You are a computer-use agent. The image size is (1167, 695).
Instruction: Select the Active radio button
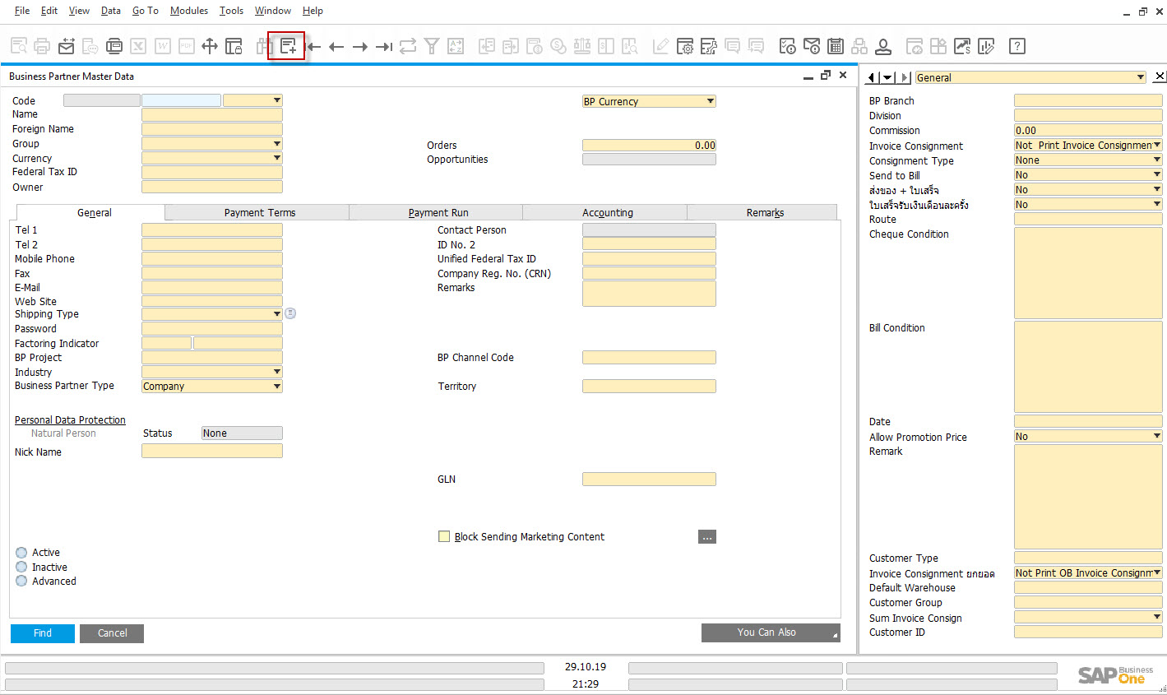coord(21,553)
